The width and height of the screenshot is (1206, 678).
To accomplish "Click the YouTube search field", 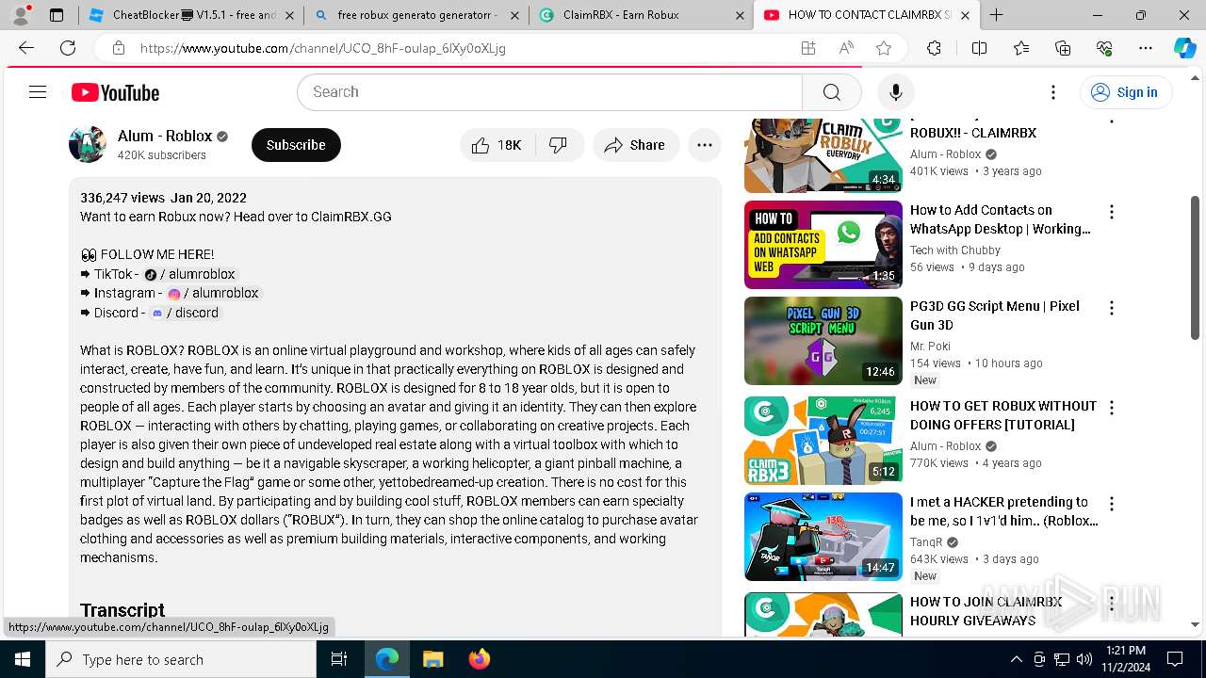I will click(550, 92).
